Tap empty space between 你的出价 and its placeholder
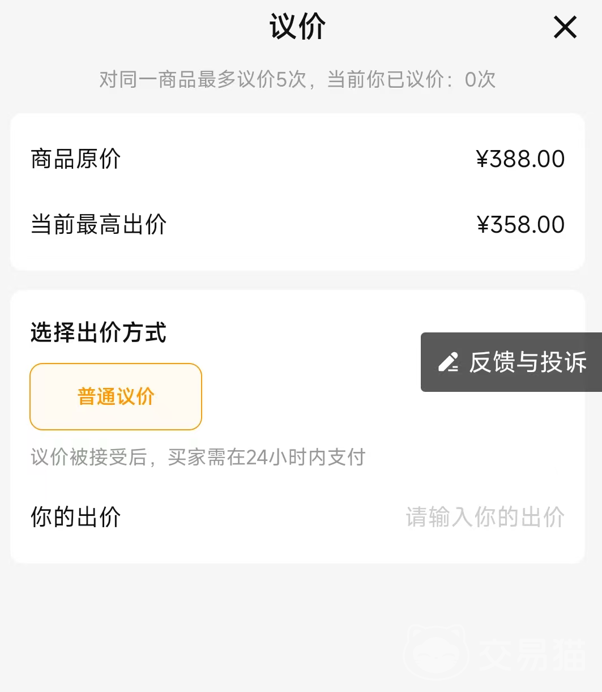 261,517
